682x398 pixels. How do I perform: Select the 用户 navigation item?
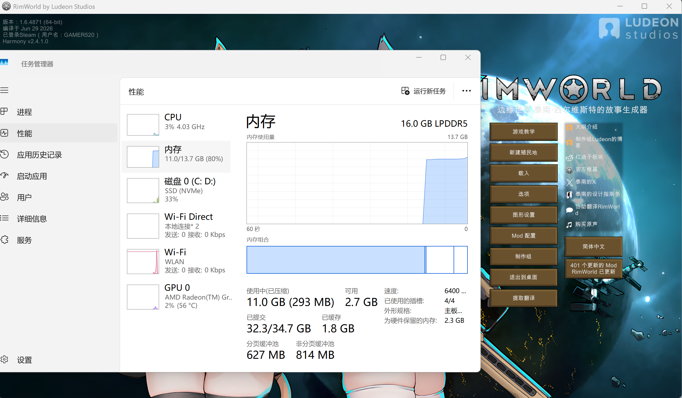tap(58, 197)
